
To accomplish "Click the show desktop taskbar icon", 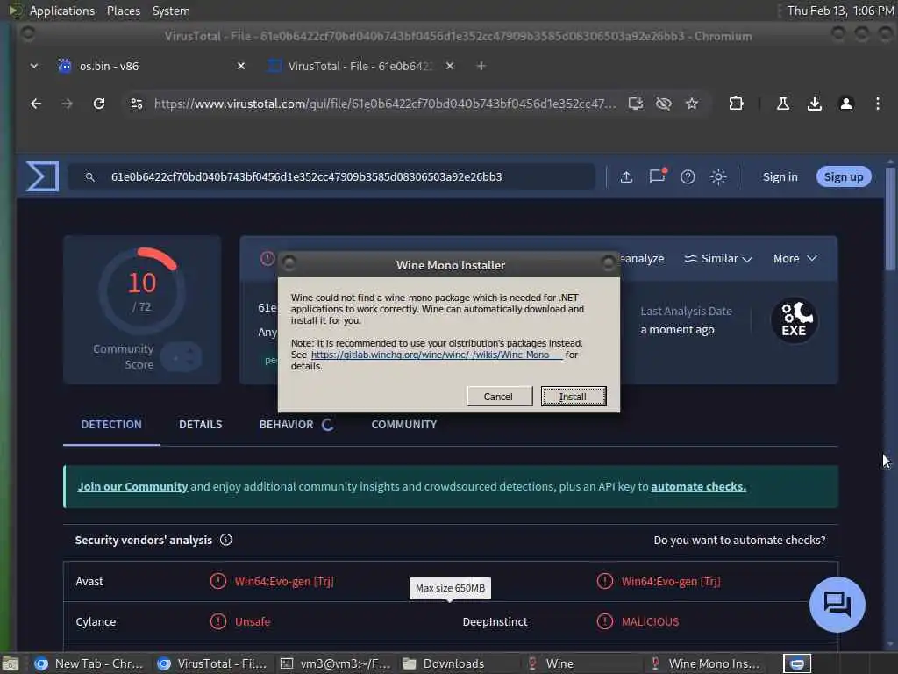I will coord(11,663).
